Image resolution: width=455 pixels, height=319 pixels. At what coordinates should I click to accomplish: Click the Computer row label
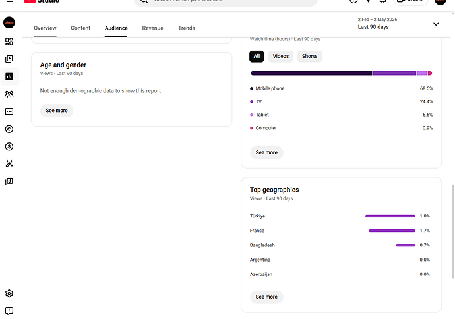(266, 128)
